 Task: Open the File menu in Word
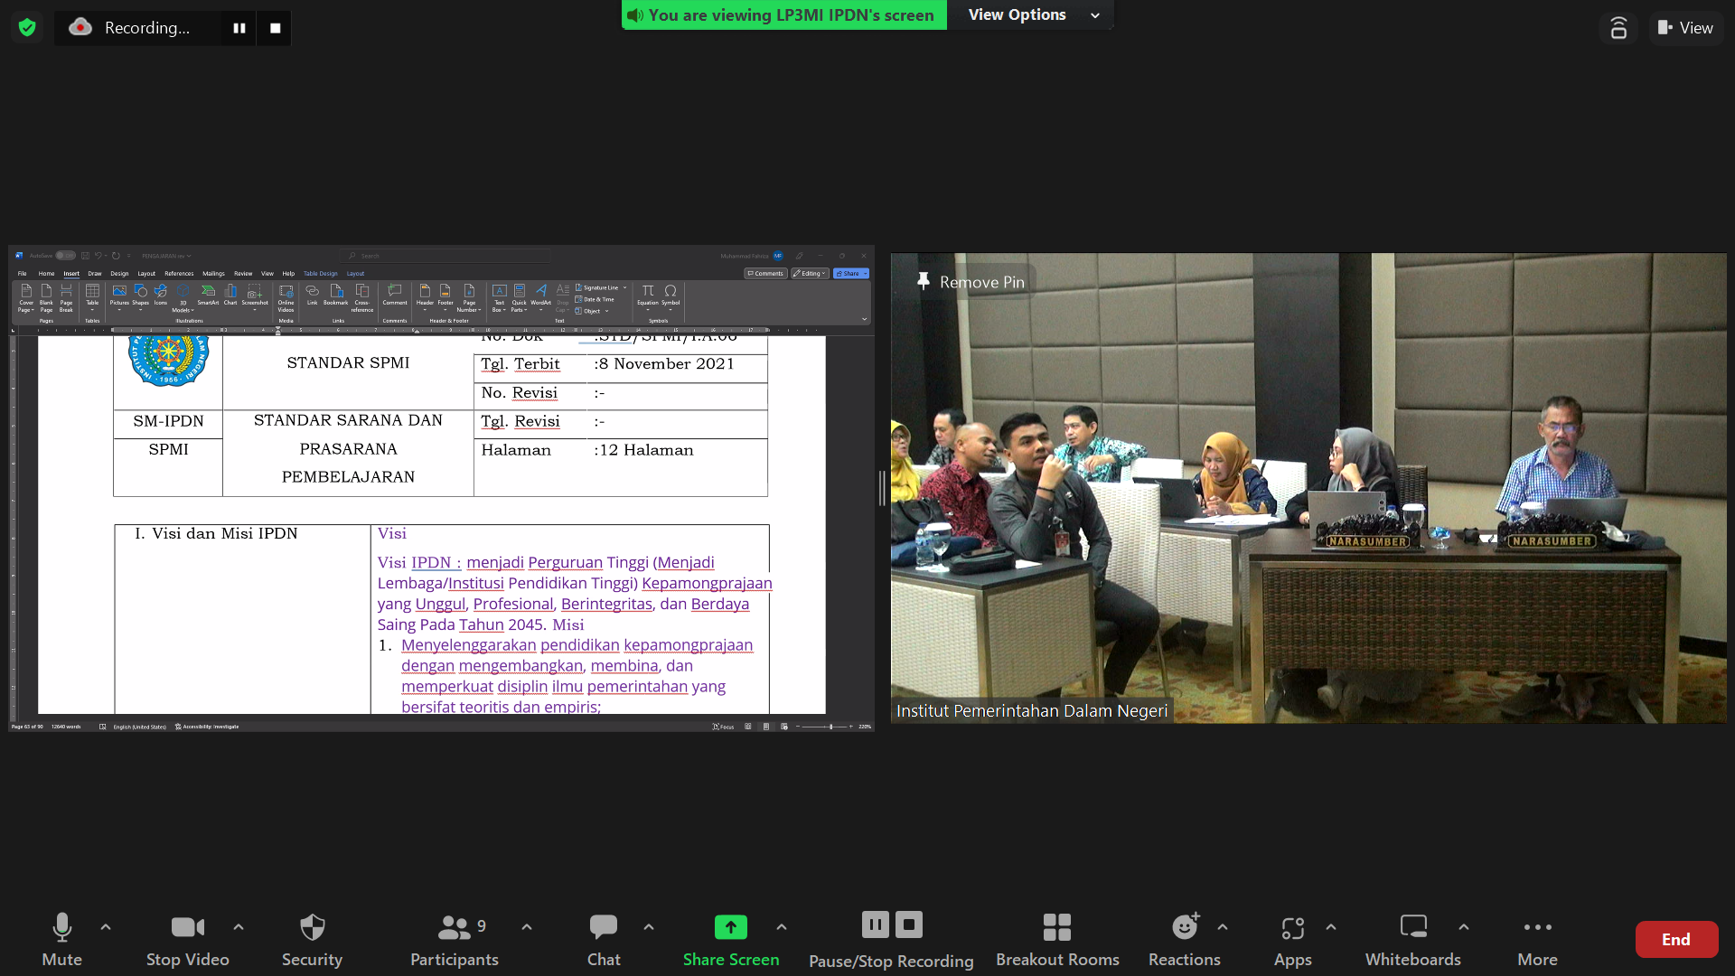click(x=23, y=273)
